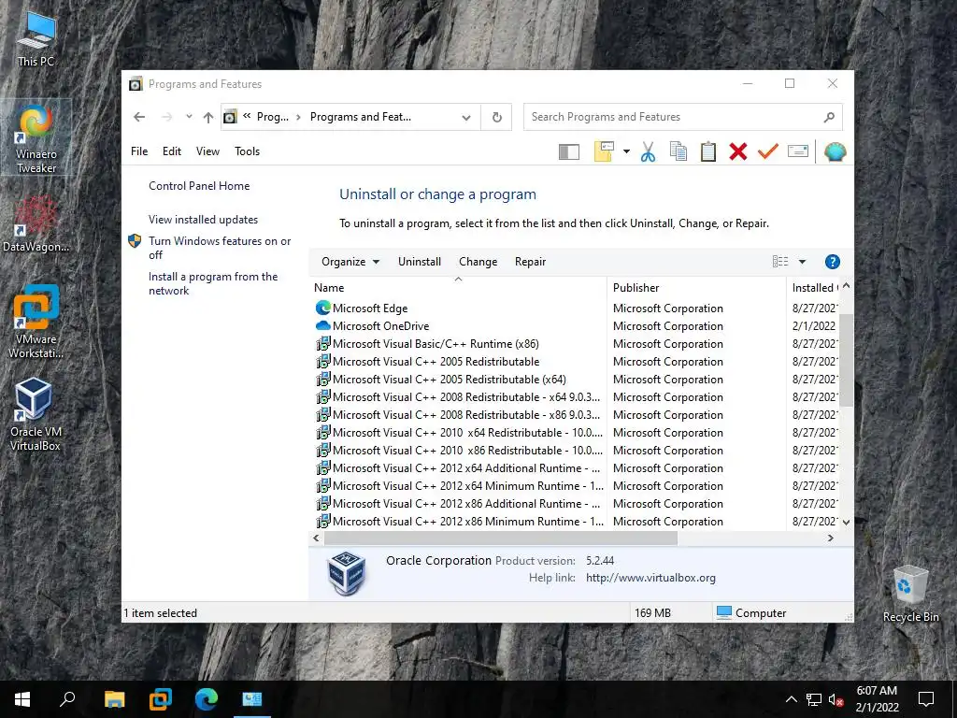This screenshot has height=718, width=957.
Task: Click the Refresh button in address bar
Action: pyautogui.click(x=497, y=117)
